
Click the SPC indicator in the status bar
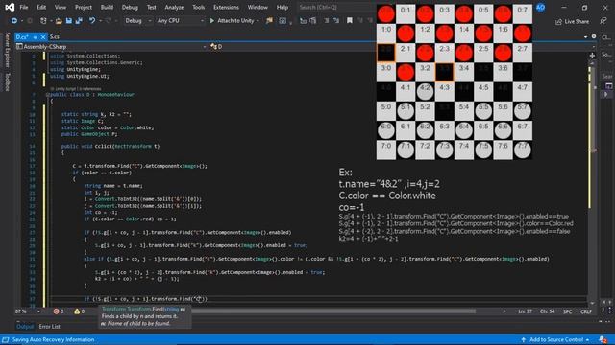click(567, 311)
